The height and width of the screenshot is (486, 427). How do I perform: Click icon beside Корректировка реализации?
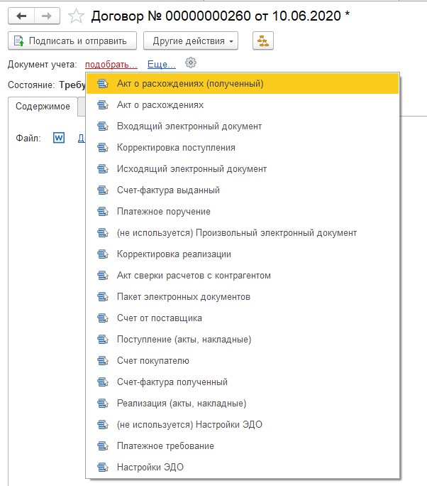[103, 254]
